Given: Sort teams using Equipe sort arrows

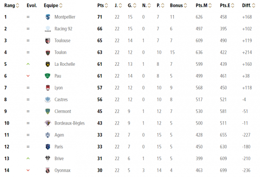Looking at the screenshot, I should pos(60,6).
